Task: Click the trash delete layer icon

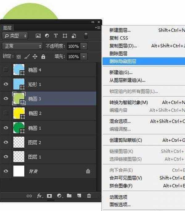Action: click(89, 196)
